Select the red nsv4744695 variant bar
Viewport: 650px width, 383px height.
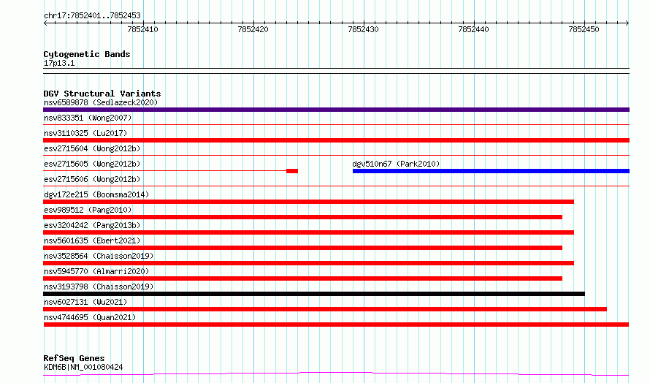336,325
